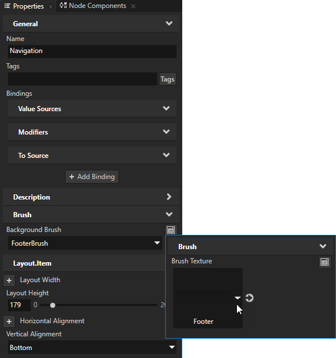Click the Navigation name field
Image resolution: width=336 pixels, height=358 pixels.
click(92, 51)
